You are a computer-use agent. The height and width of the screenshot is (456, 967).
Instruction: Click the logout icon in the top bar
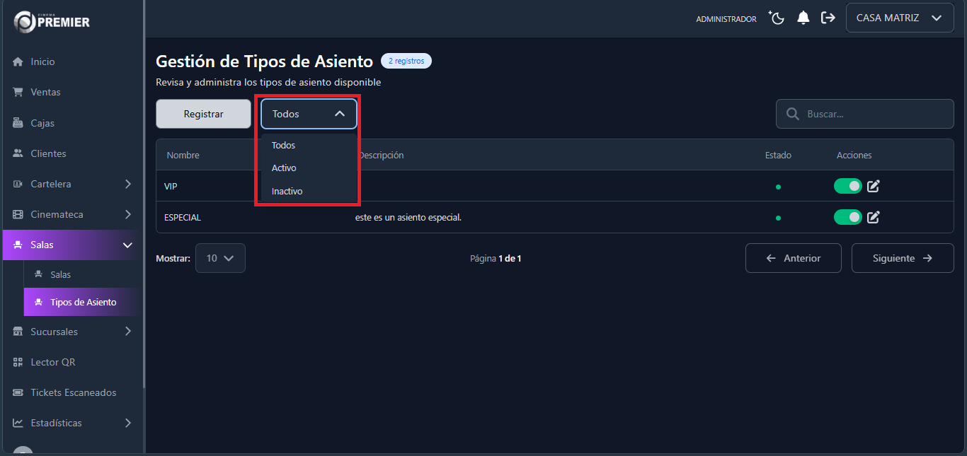(828, 18)
